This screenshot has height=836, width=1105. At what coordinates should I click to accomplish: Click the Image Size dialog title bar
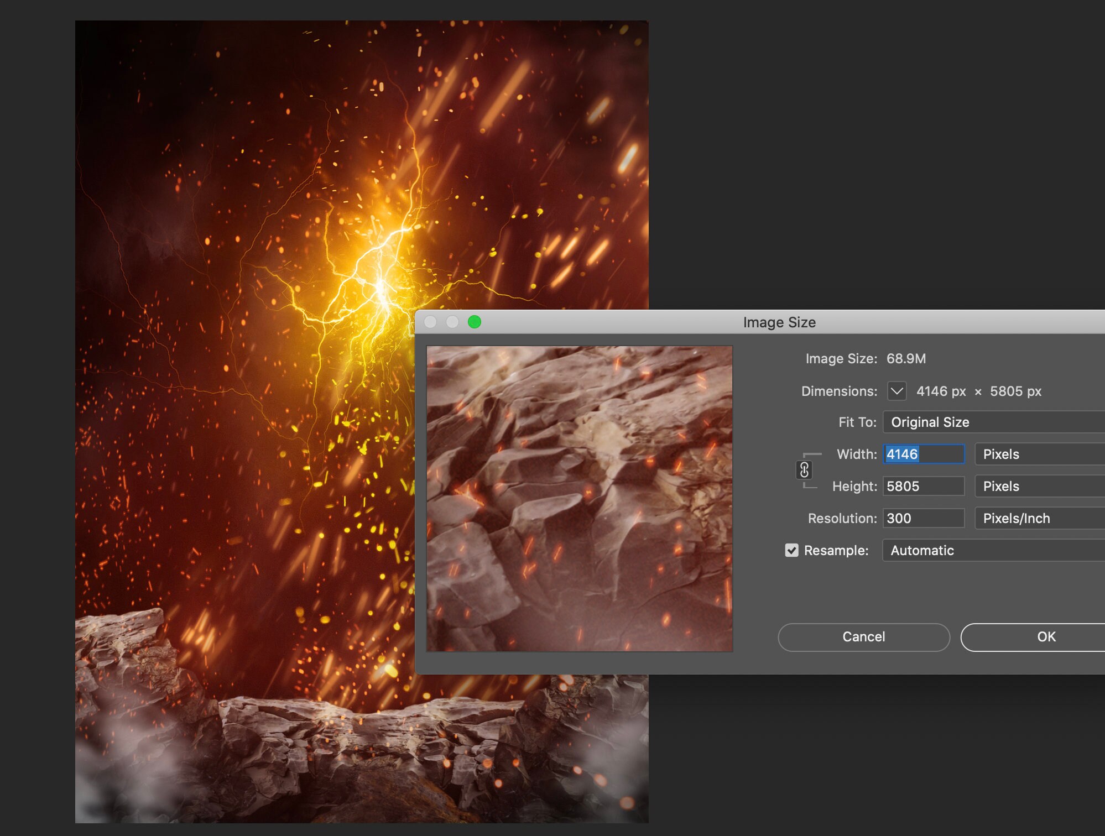click(x=779, y=322)
